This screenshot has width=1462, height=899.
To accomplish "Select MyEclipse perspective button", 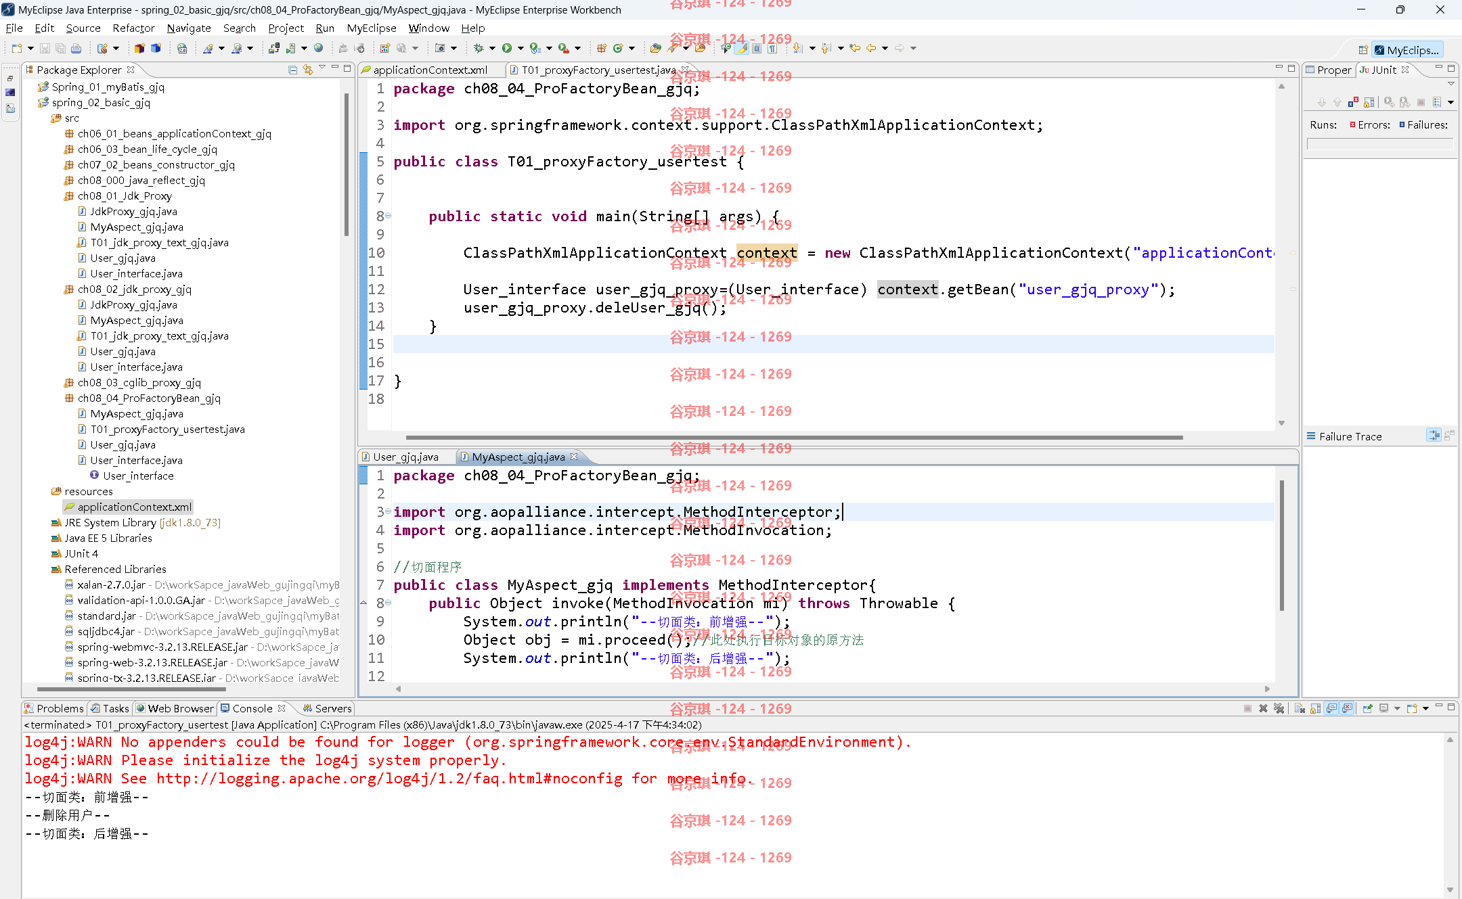I will pos(1406,50).
